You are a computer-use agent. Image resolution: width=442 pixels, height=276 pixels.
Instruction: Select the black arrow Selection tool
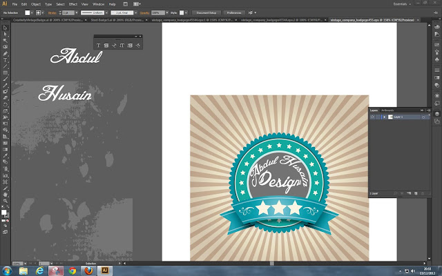pos(5,28)
